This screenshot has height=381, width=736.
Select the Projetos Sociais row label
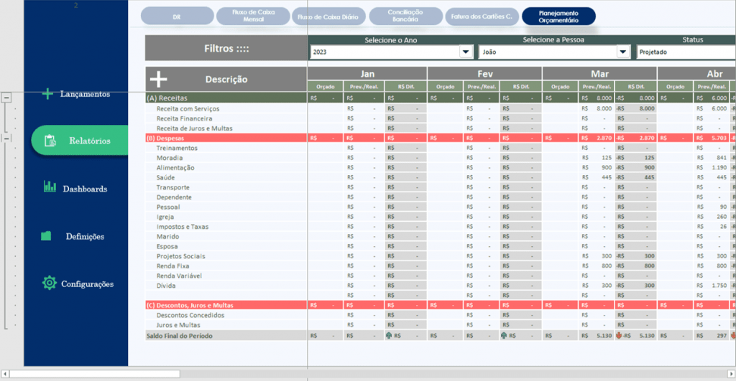(x=180, y=256)
